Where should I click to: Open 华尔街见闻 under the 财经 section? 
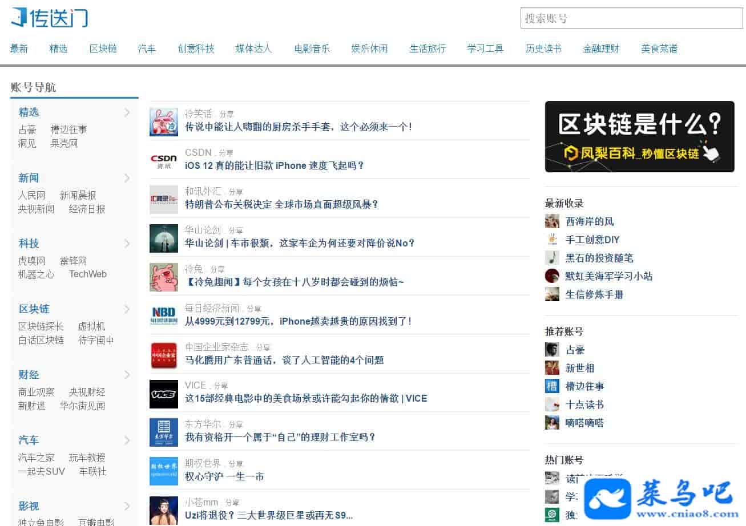coord(83,406)
